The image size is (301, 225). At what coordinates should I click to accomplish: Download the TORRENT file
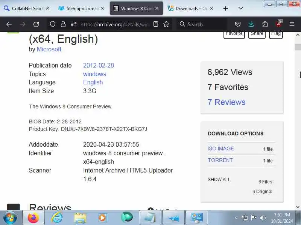coord(220,160)
